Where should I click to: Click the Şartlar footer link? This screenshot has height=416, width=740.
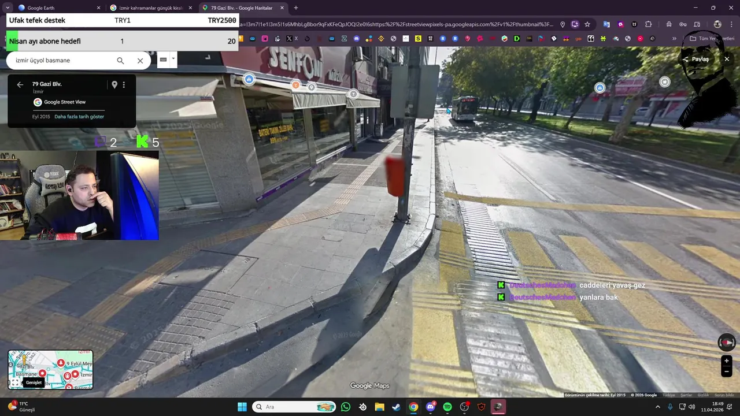686,395
